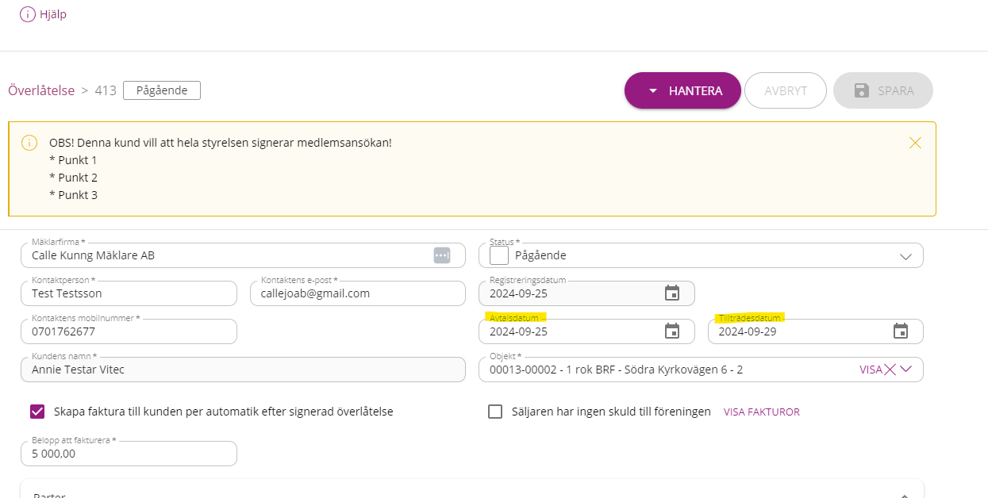Check Säljaren har ingen skuld checkbox
This screenshot has height=498, width=988.
[x=495, y=412]
